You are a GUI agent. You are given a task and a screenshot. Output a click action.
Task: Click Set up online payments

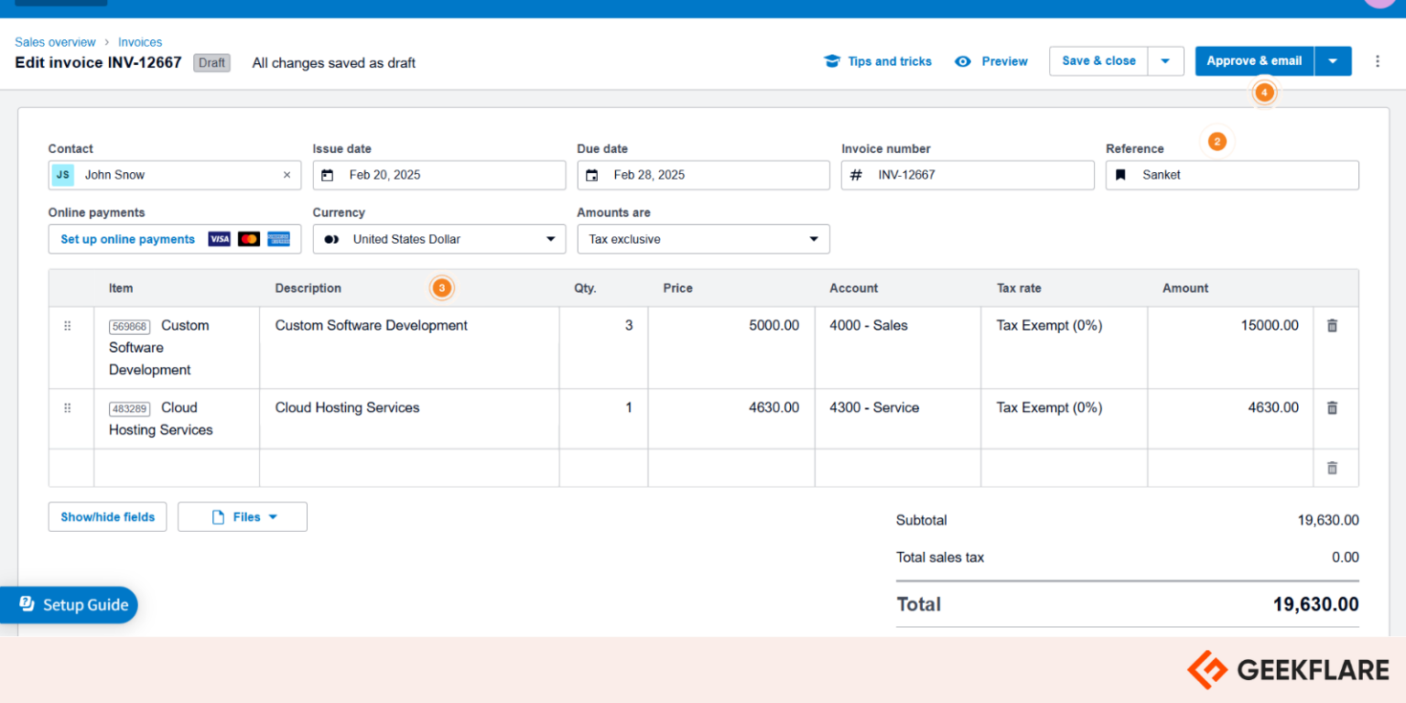pyautogui.click(x=127, y=239)
